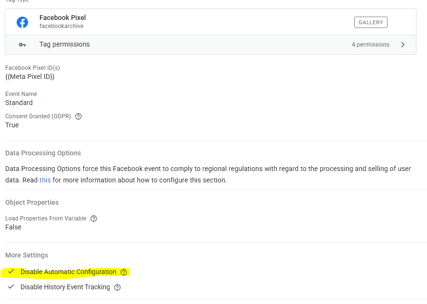
Task: Open help icon for Load Properties From Variable
Action: [94, 218]
